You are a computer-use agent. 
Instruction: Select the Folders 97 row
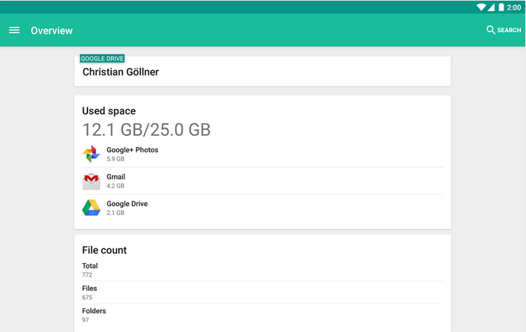[263, 315]
